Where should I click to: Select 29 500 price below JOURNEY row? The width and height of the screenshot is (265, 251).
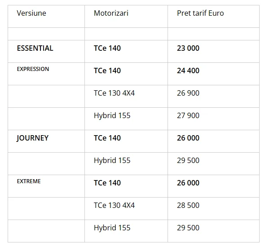pyautogui.click(x=188, y=160)
